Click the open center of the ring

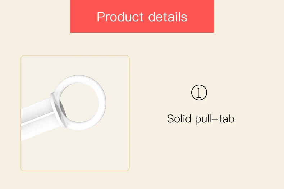click(79, 102)
